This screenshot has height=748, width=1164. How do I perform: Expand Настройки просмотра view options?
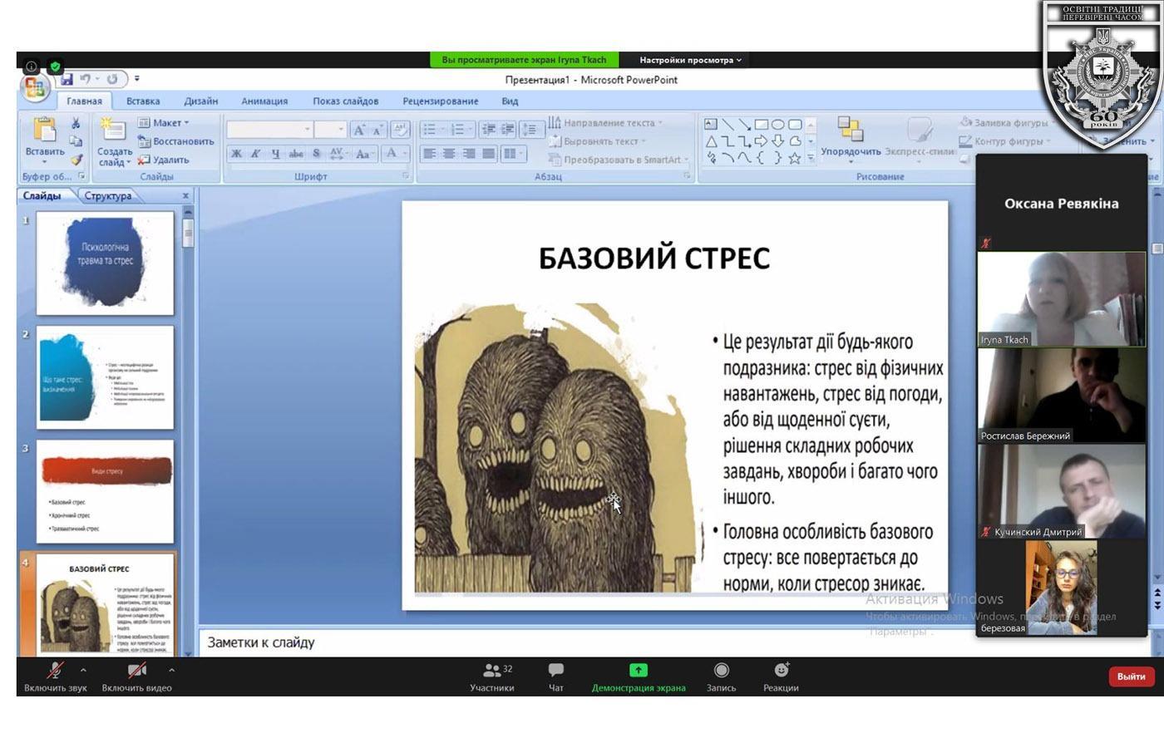pyautogui.click(x=689, y=60)
